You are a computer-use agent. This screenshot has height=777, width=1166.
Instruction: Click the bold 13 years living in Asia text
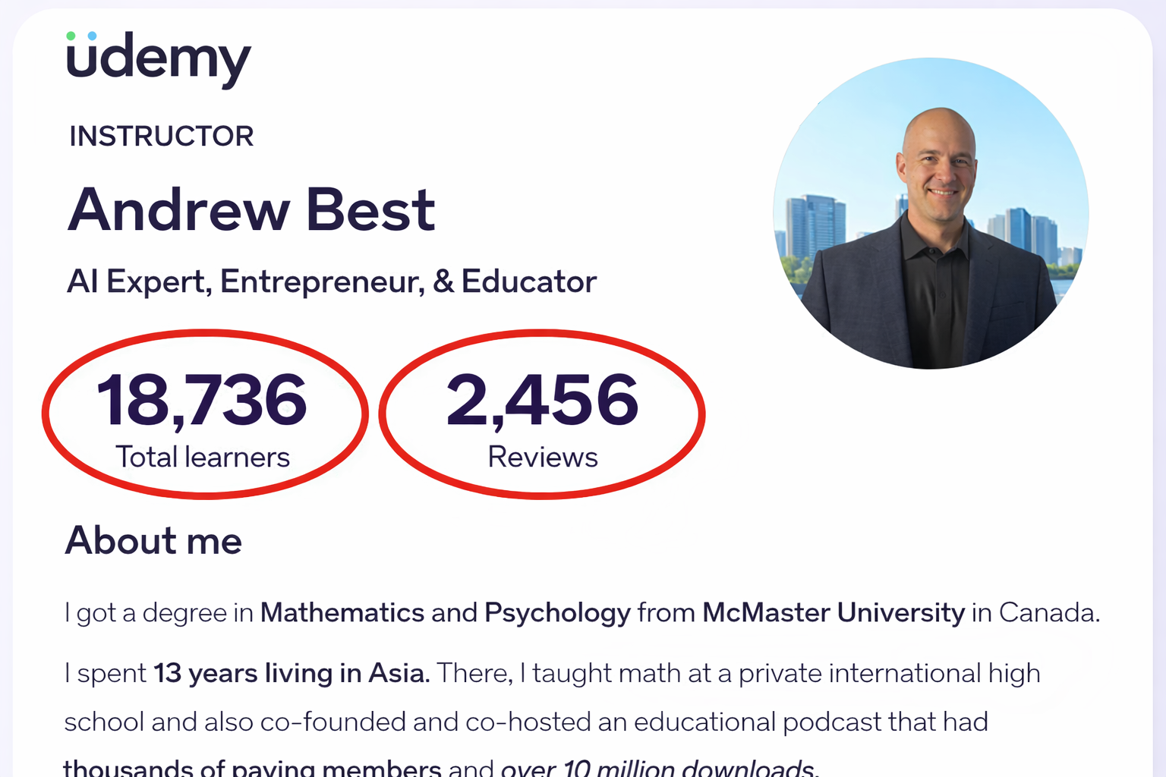tap(291, 673)
